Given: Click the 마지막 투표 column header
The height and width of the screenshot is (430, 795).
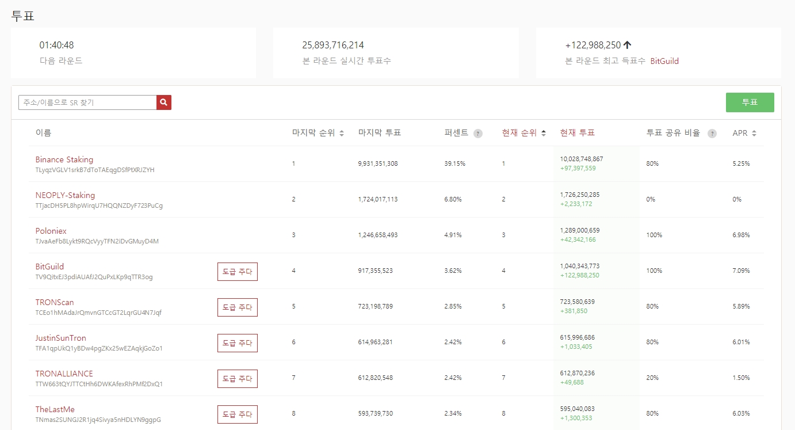Looking at the screenshot, I should point(379,133).
